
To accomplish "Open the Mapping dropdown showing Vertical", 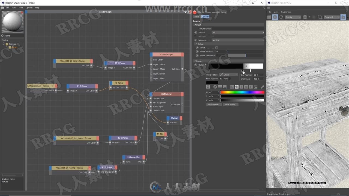I will click(x=238, y=40).
